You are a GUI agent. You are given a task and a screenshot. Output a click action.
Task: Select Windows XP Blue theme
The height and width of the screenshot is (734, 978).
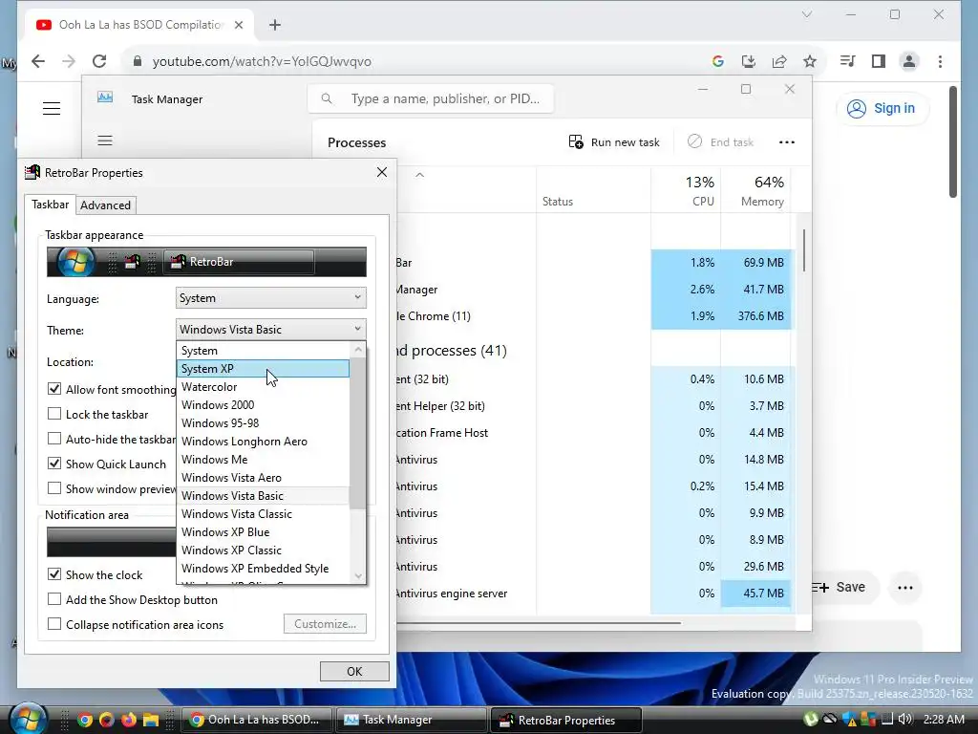click(x=264, y=531)
